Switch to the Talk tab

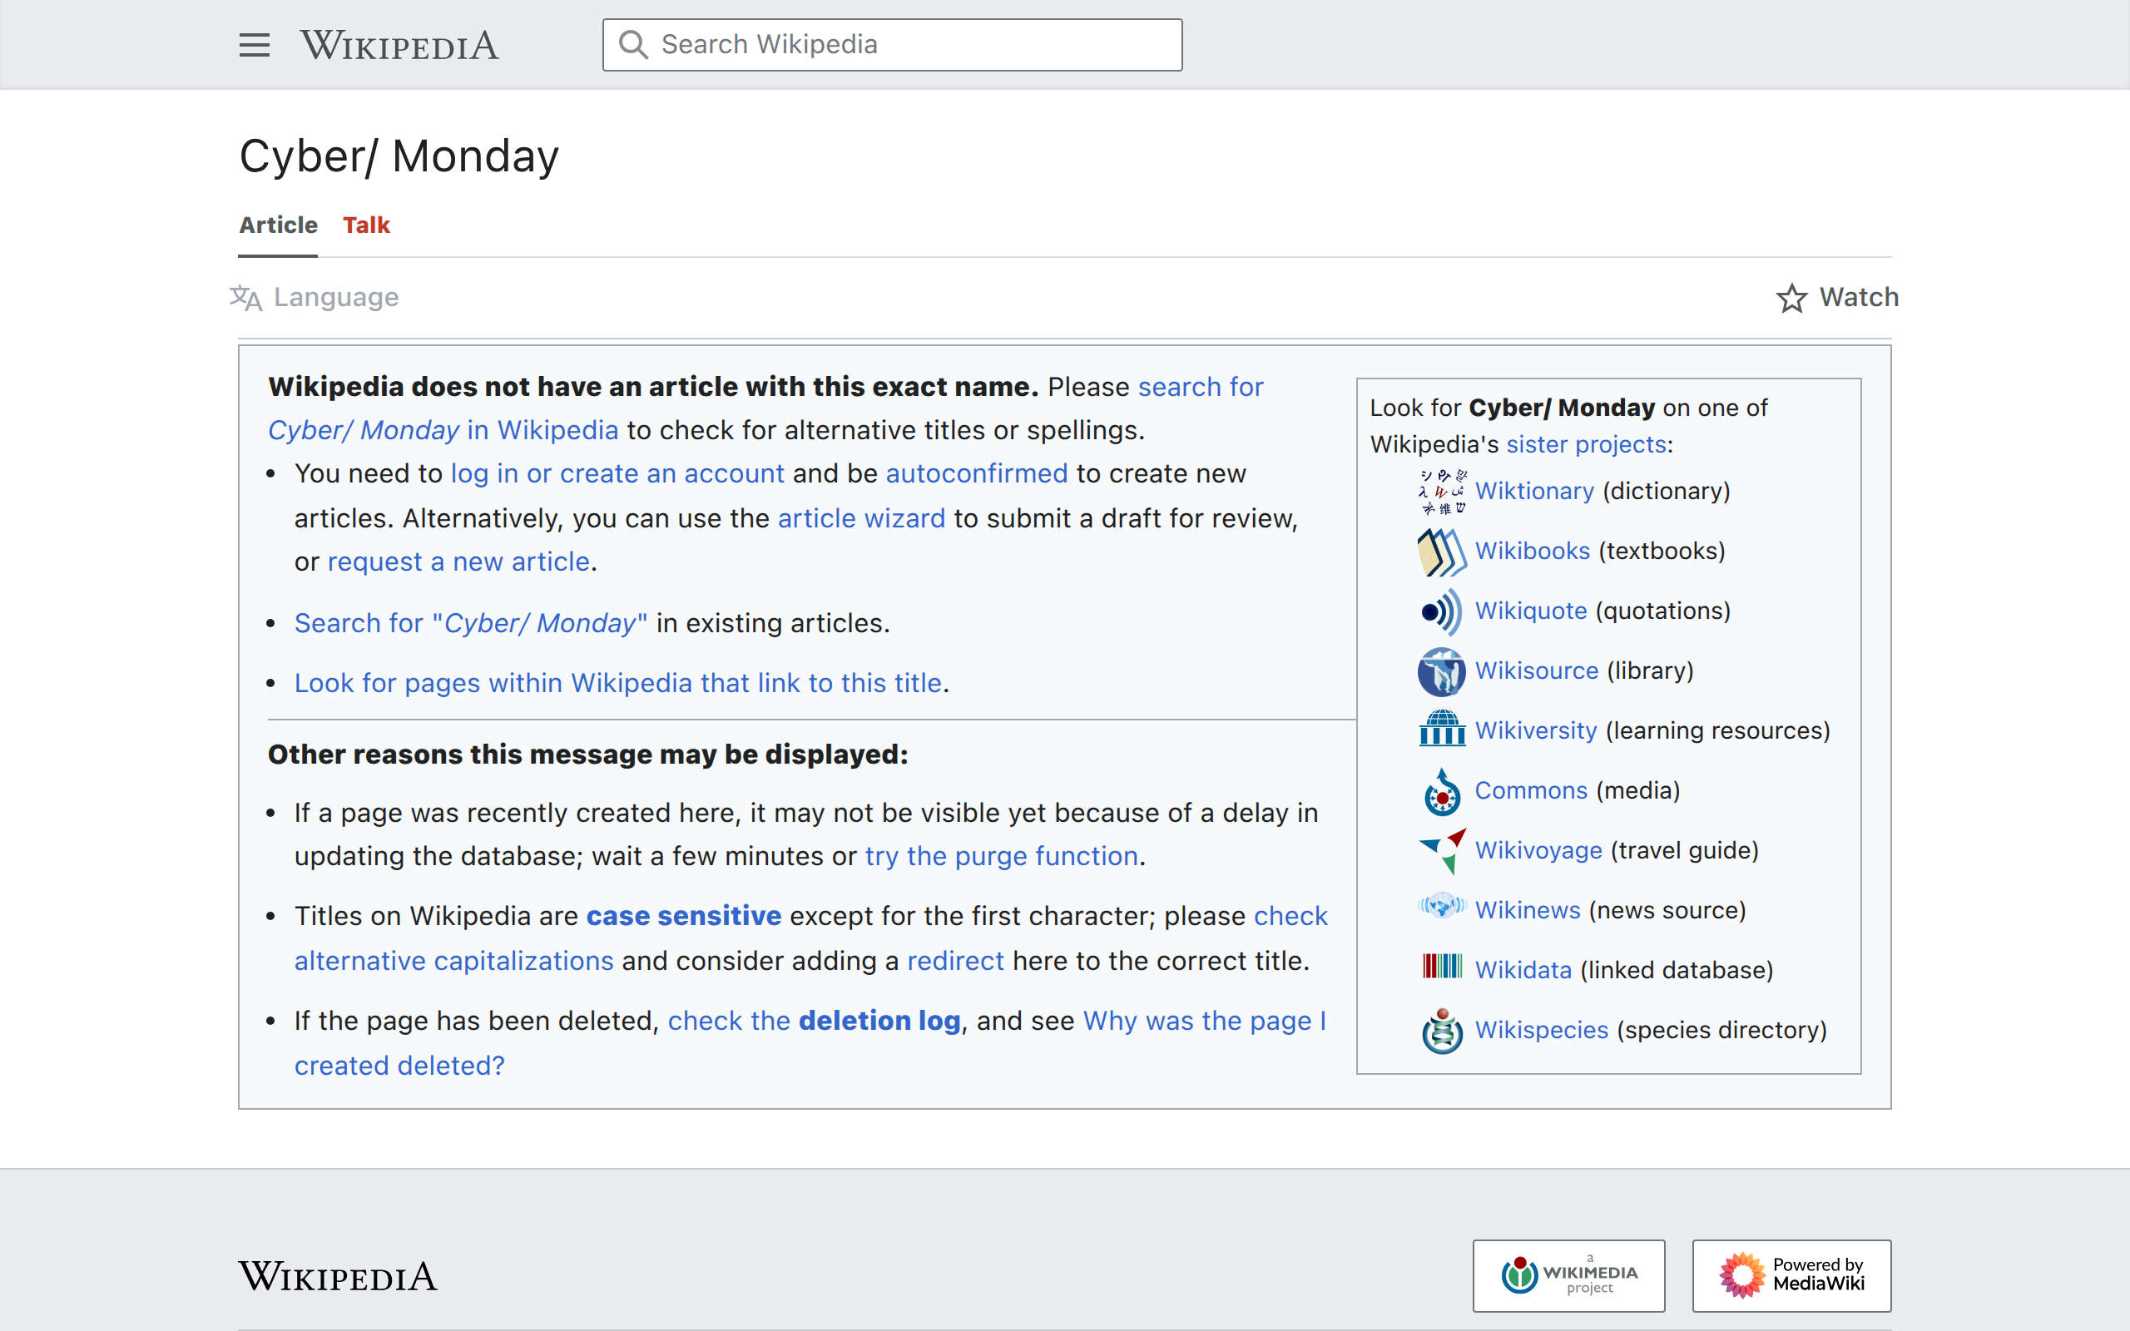366,225
